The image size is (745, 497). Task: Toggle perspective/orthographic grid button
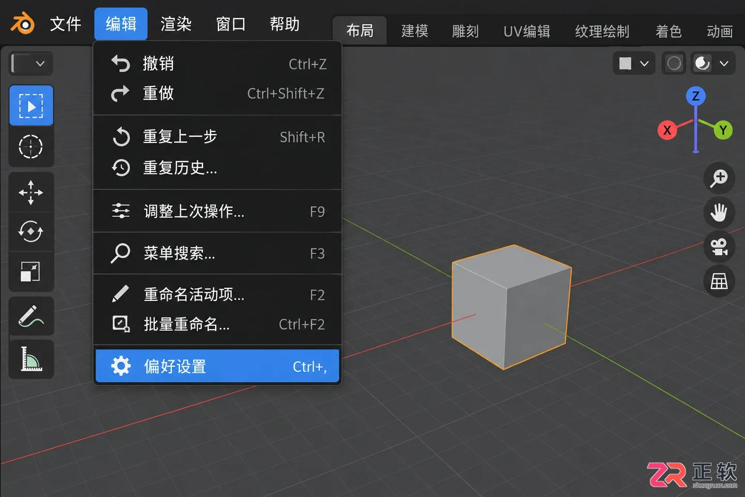point(719,281)
